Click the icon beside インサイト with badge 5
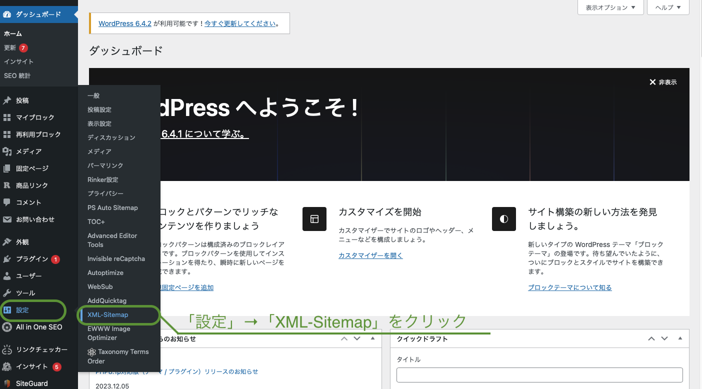The image size is (702, 389). coord(7,366)
